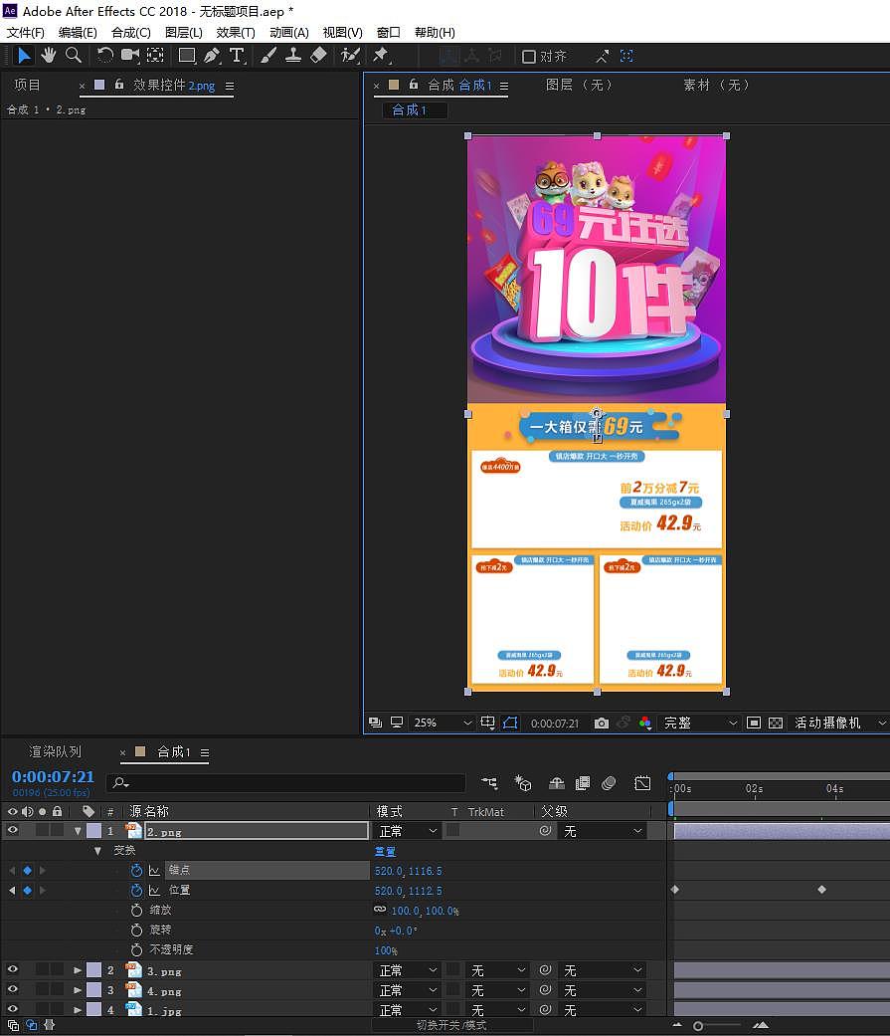This screenshot has width=890, height=1036.
Task: Open the 活动摄像机 view dropdown
Action: [x=840, y=723]
